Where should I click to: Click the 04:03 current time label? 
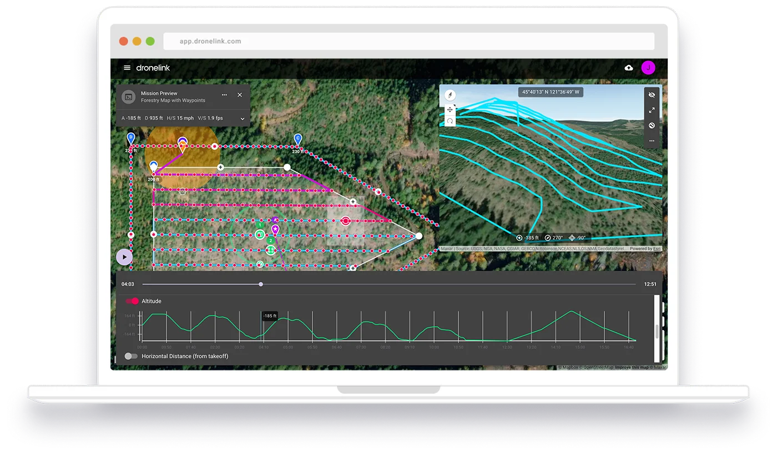[128, 284]
